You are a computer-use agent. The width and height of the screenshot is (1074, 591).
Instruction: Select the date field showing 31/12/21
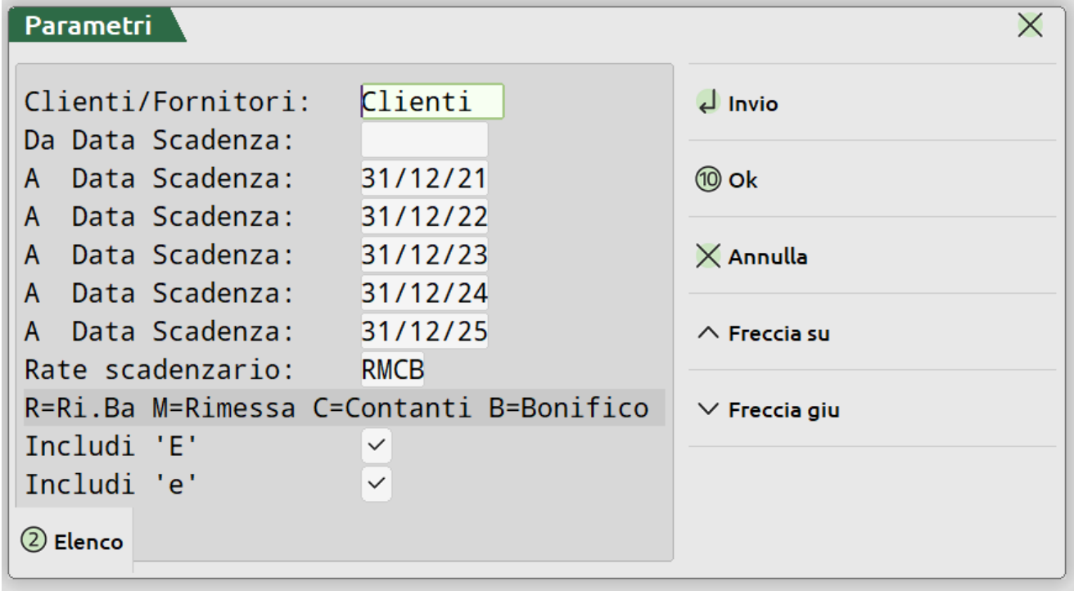424,178
